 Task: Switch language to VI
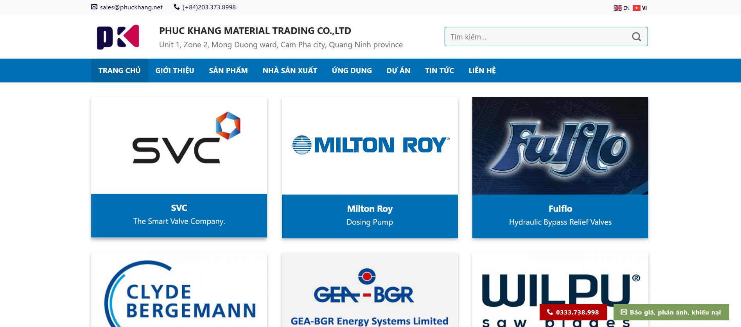click(644, 8)
